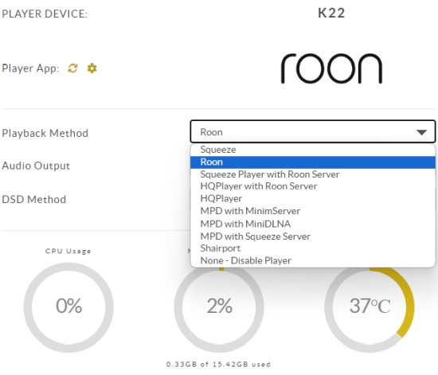This screenshot has height=375, width=438.
Task: Choose Squeeze from the dropdown list
Action: coord(313,150)
